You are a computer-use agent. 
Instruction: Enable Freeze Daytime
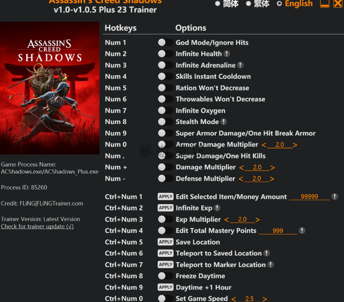pyautogui.click(x=165, y=276)
